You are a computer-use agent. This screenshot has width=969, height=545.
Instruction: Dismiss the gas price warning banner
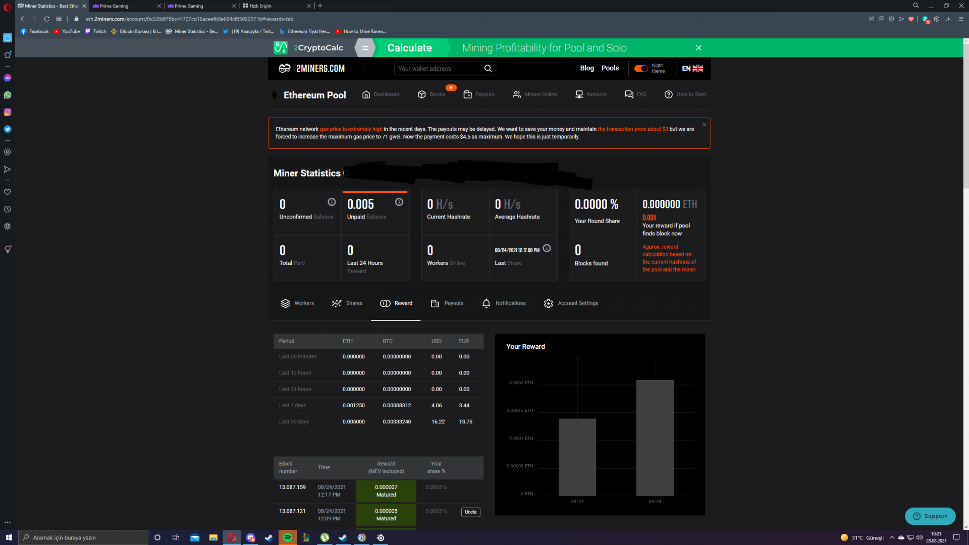704,125
